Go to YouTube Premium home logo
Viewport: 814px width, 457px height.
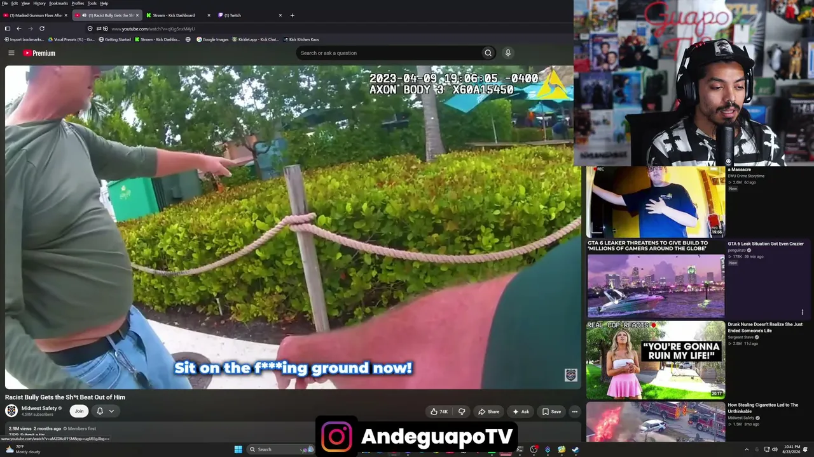click(39, 53)
